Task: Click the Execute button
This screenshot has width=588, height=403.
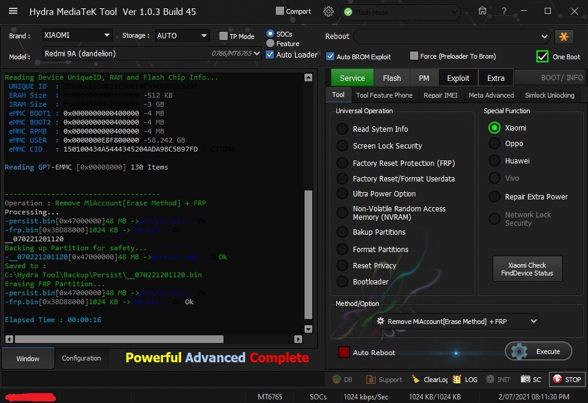Action: pos(538,352)
